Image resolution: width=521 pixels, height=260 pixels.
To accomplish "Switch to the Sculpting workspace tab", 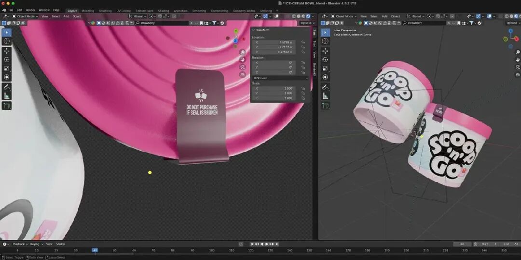I will tap(105, 11).
